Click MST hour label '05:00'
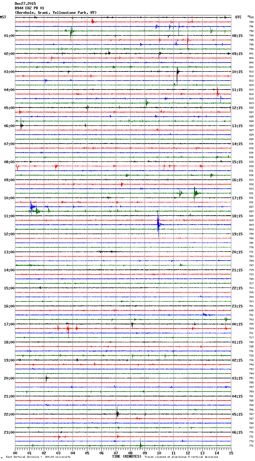The image size is (255, 461). pyautogui.click(x=9, y=108)
